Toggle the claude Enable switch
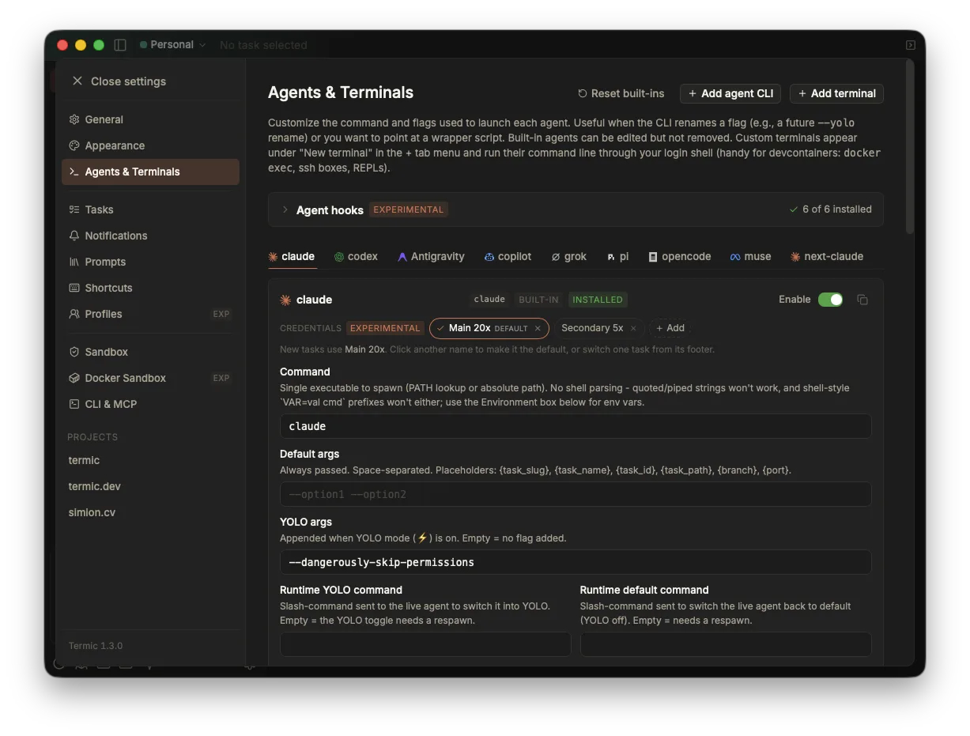970x736 pixels. point(830,300)
